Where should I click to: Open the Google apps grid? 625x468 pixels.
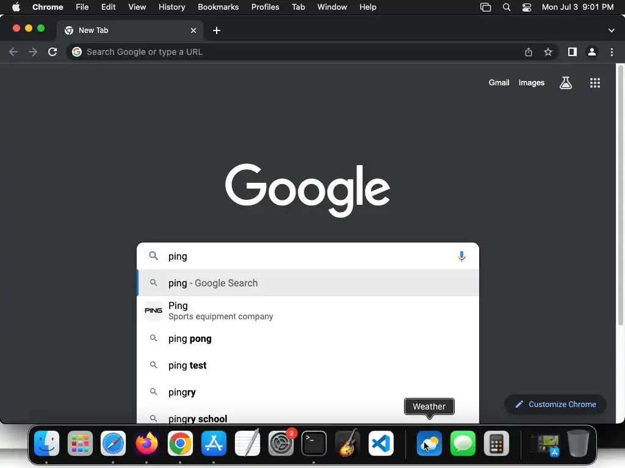click(595, 83)
